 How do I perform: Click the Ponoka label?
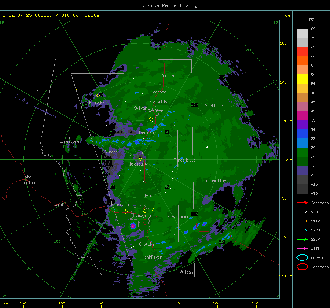167,75
